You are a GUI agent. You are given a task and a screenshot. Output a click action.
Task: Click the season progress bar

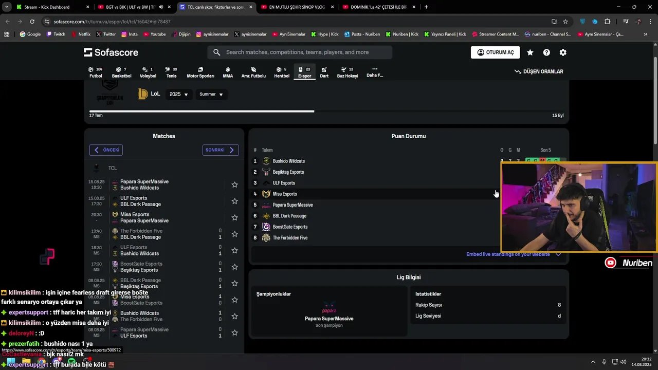(326, 111)
